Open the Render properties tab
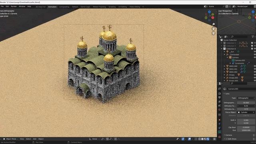256x144 pixels. [220, 94]
